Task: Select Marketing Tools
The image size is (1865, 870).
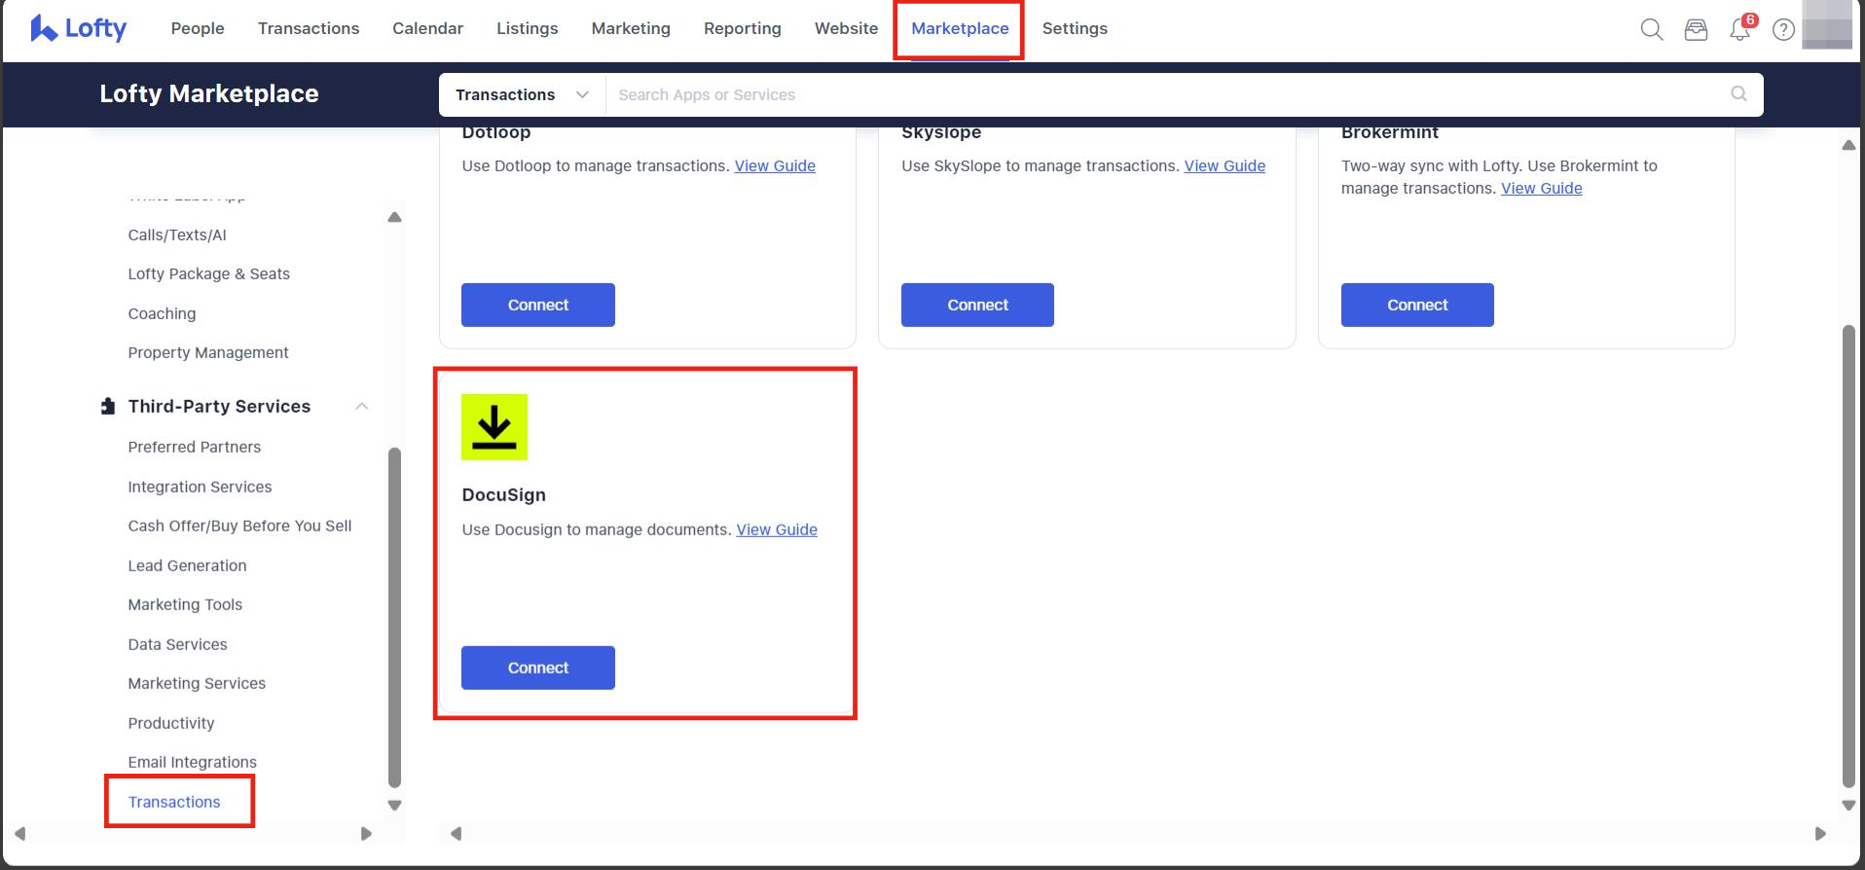Action: [185, 604]
